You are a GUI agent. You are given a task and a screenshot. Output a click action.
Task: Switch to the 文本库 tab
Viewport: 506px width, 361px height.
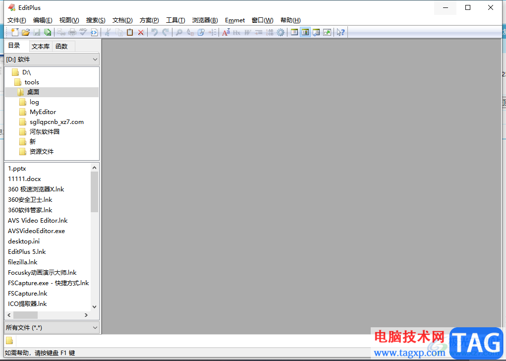41,47
